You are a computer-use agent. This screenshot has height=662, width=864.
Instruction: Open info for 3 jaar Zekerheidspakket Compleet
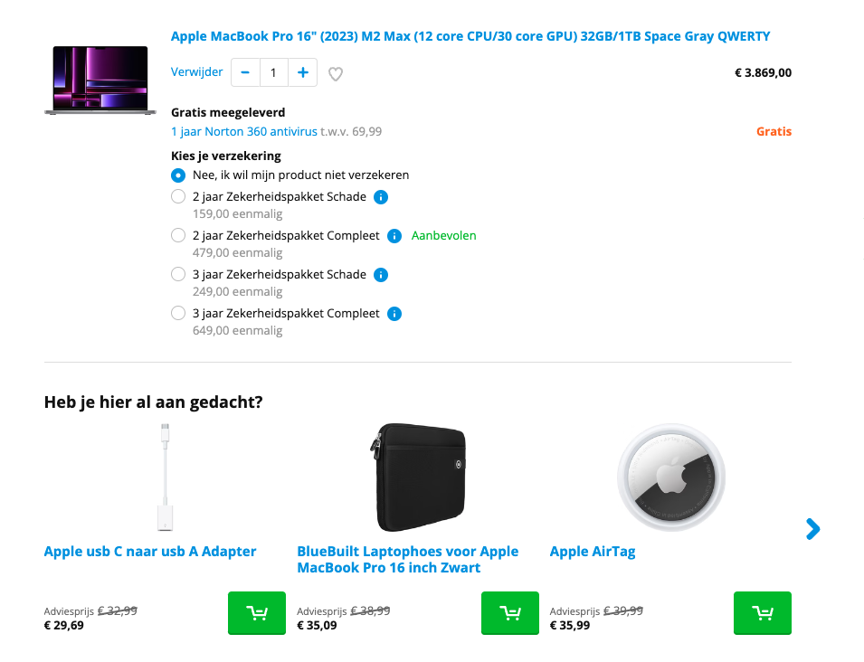click(x=394, y=314)
